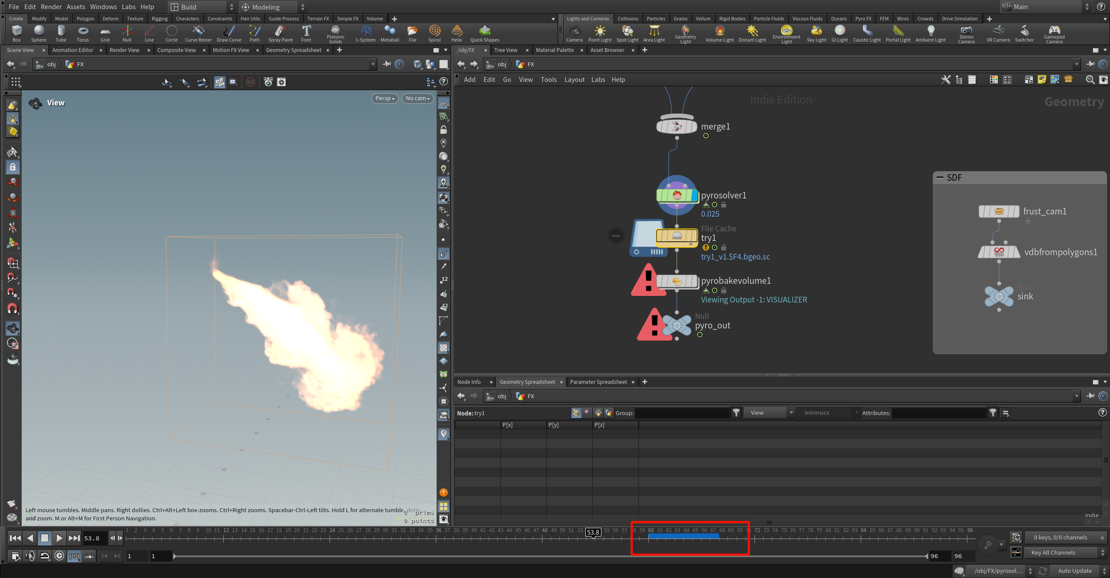This screenshot has height=578, width=1110.
Task: Select the frust_cam1 node
Action: (999, 211)
